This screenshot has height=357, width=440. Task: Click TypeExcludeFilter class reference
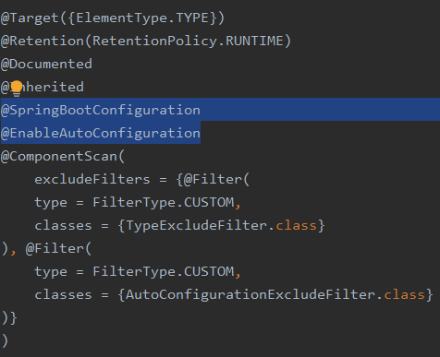pyautogui.click(x=197, y=226)
